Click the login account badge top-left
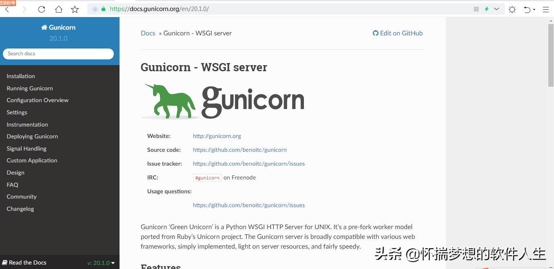The image size is (554, 269). [8, 2]
